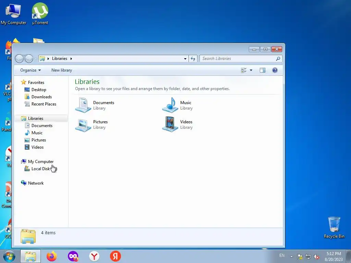The height and width of the screenshot is (263, 351).
Task: Open the Documents library in main pane
Action: coord(95,105)
